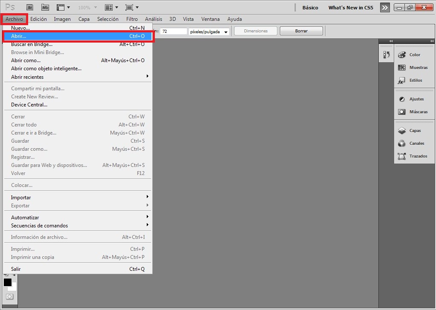Open the Arrange Documents icon

coord(111,8)
